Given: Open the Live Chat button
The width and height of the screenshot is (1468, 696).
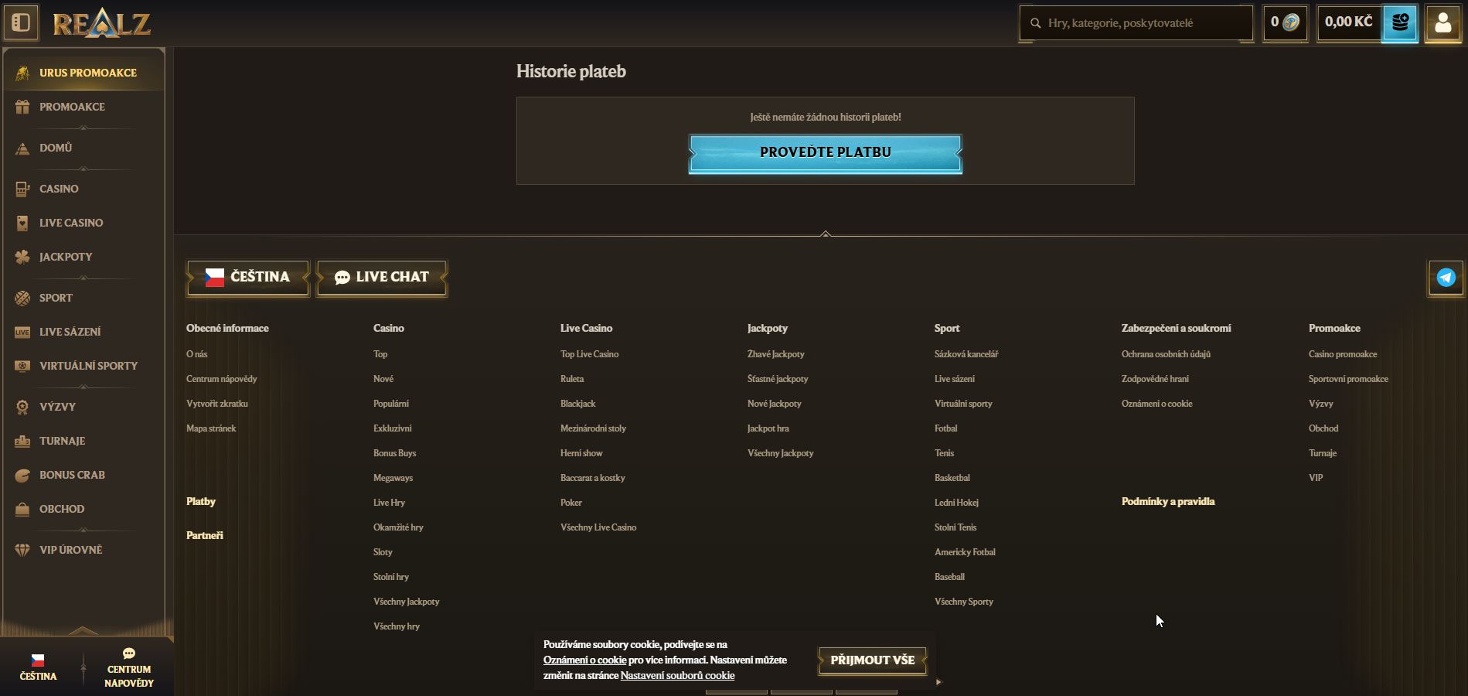Looking at the screenshot, I should tap(382, 278).
